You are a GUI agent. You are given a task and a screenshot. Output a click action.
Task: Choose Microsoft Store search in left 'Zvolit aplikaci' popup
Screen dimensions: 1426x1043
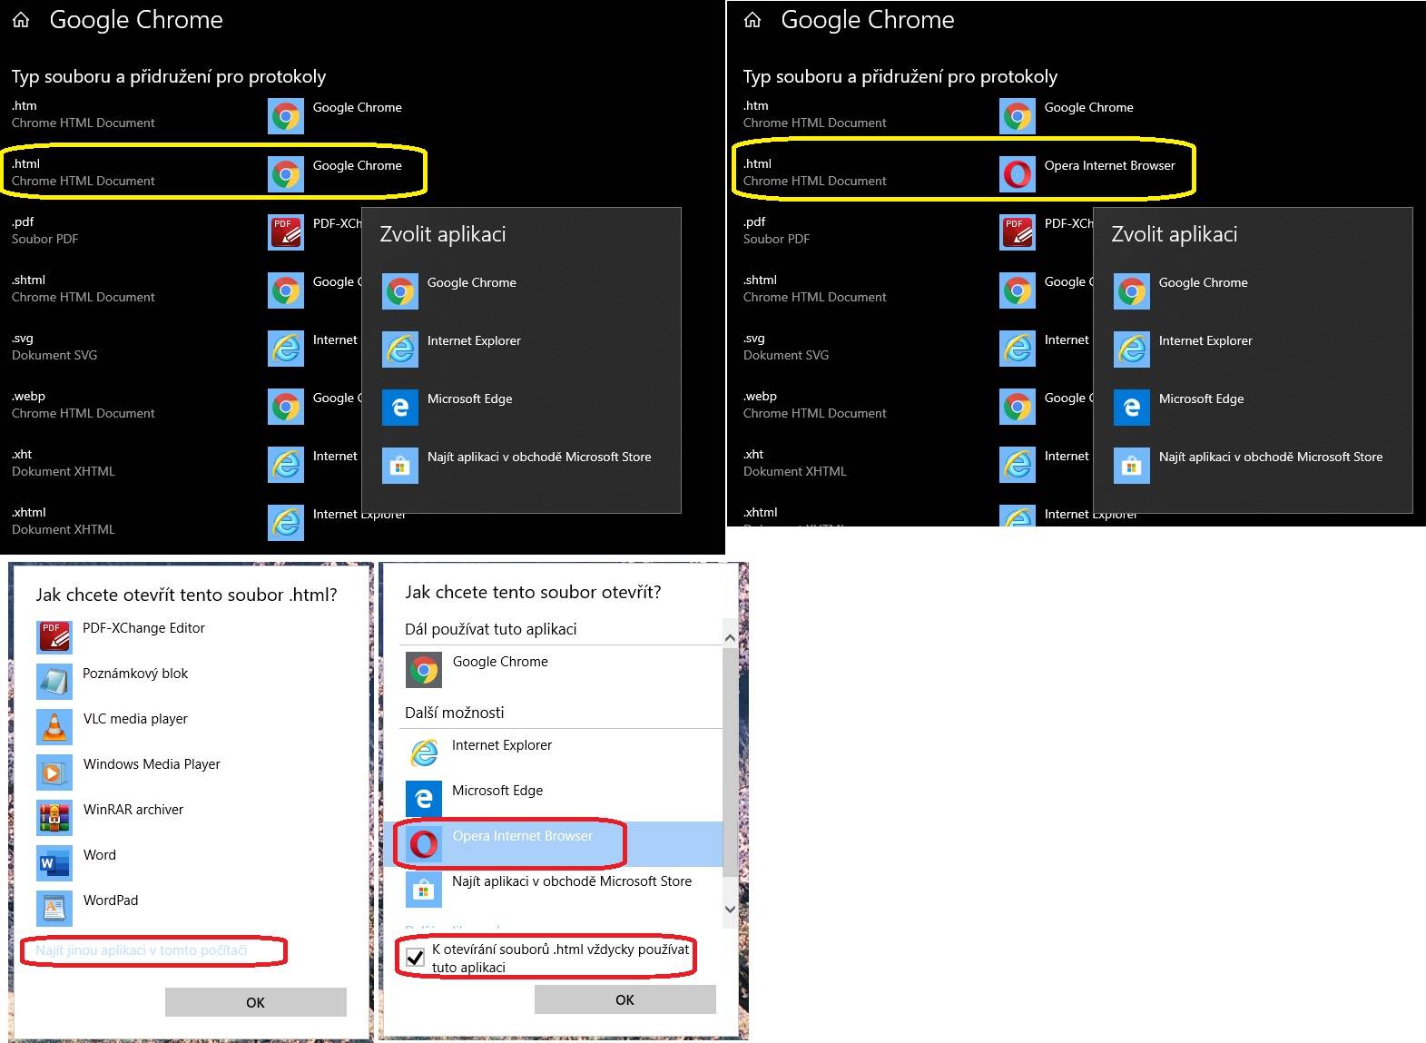(521, 466)
